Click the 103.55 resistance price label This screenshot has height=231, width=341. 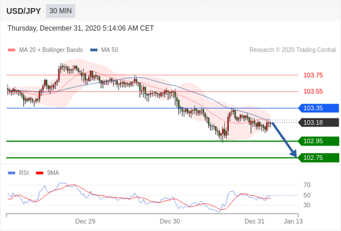(x=313, y=91)
